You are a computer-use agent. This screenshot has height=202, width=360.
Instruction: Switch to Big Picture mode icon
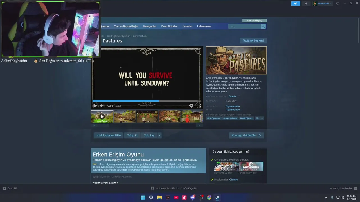click(x=337, y=3)
